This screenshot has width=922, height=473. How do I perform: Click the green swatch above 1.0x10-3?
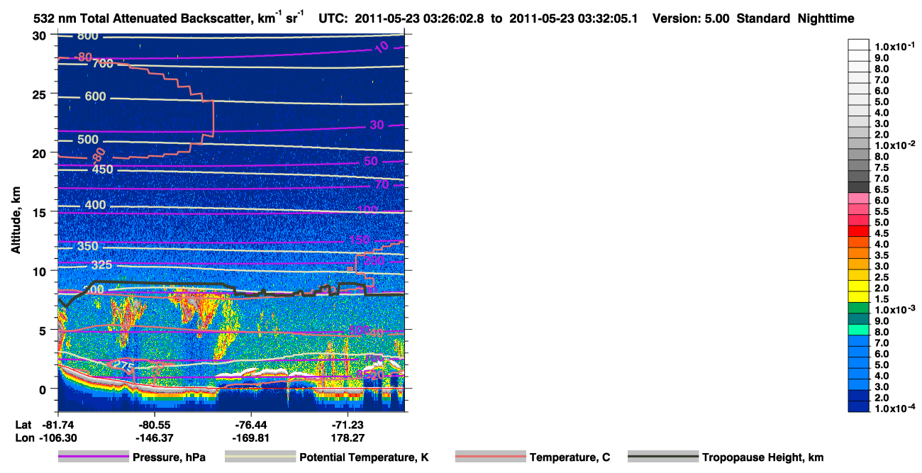click(x=859, y=307)
